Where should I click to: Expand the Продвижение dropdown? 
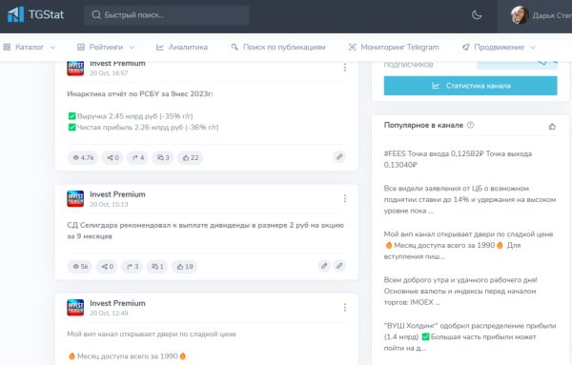click(x=499, y=47)
